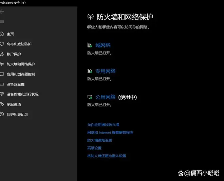The height and width of the screenshot is (181, 224).
Task: Click 允许应用通过防火墙 link
Action: click(103, 125)
